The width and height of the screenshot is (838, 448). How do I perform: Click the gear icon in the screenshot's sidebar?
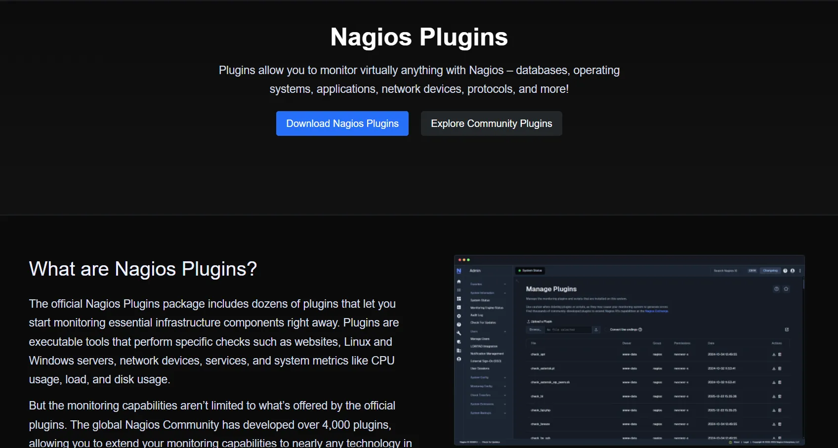pos(459,316)
